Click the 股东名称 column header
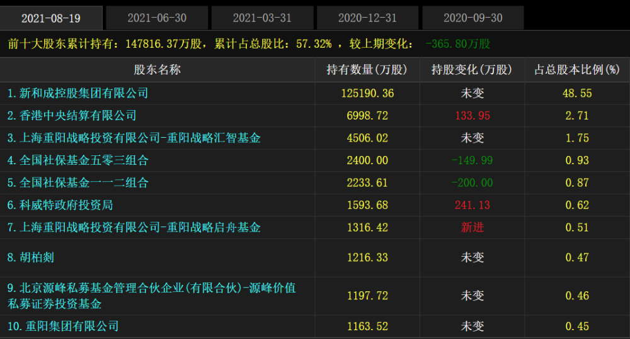The image size is (630, 339). coord(157,70)
